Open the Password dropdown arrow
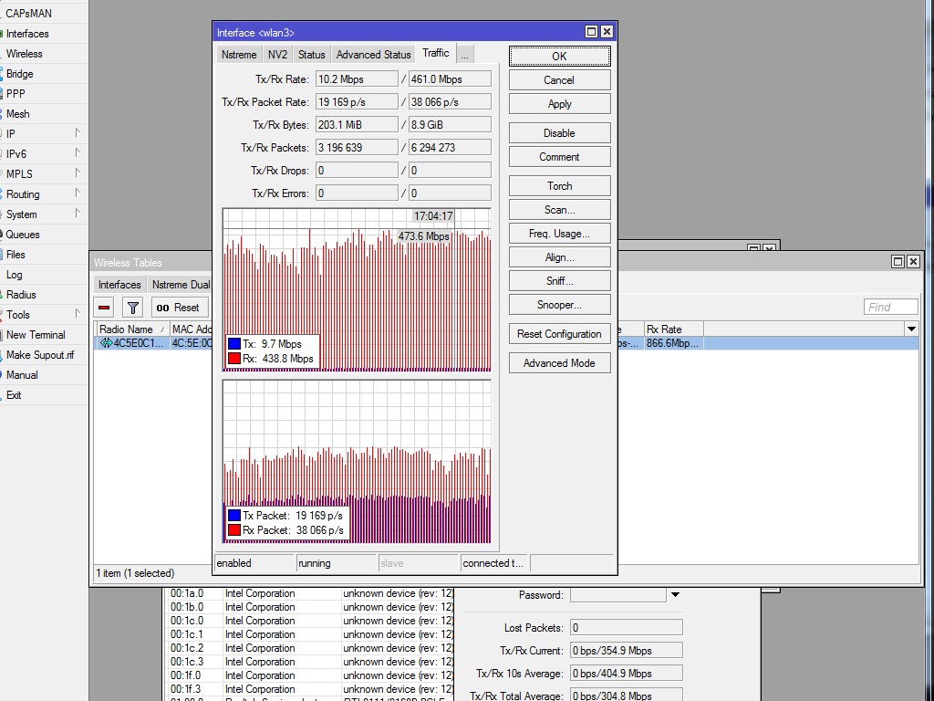 (676, 595)
